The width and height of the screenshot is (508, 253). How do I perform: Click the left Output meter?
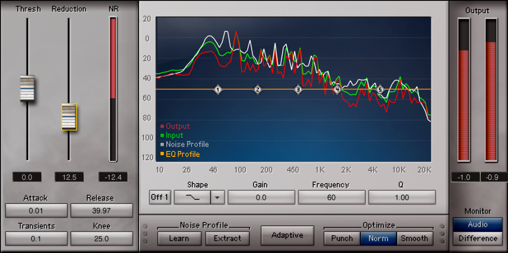coord(463,90)
